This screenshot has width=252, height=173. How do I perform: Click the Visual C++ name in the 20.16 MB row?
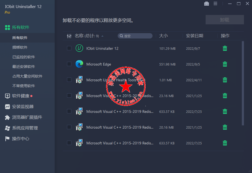pos(120,127)
